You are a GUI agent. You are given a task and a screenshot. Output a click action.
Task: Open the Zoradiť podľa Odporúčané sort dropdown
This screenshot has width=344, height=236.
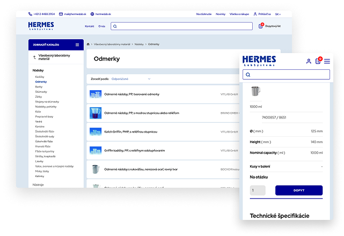click(131, 79)
